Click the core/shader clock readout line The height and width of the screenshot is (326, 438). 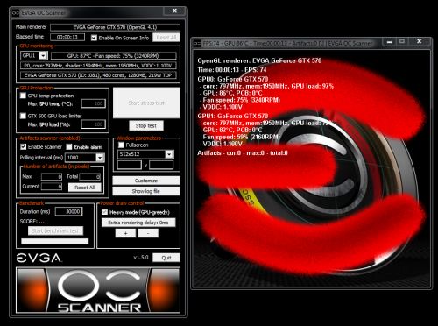pyautogui.click(x=98, y=66)
